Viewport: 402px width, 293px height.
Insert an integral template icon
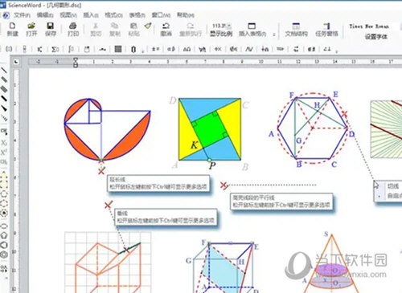click(71, 49)
